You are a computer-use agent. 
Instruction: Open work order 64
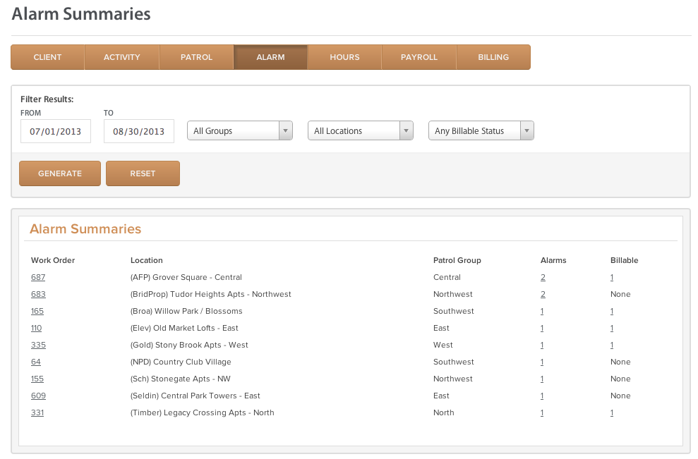[x=36, y=362]
